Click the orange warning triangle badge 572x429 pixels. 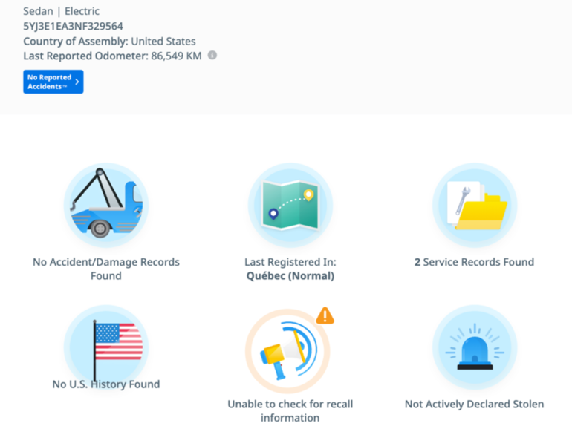click(325, 315)
